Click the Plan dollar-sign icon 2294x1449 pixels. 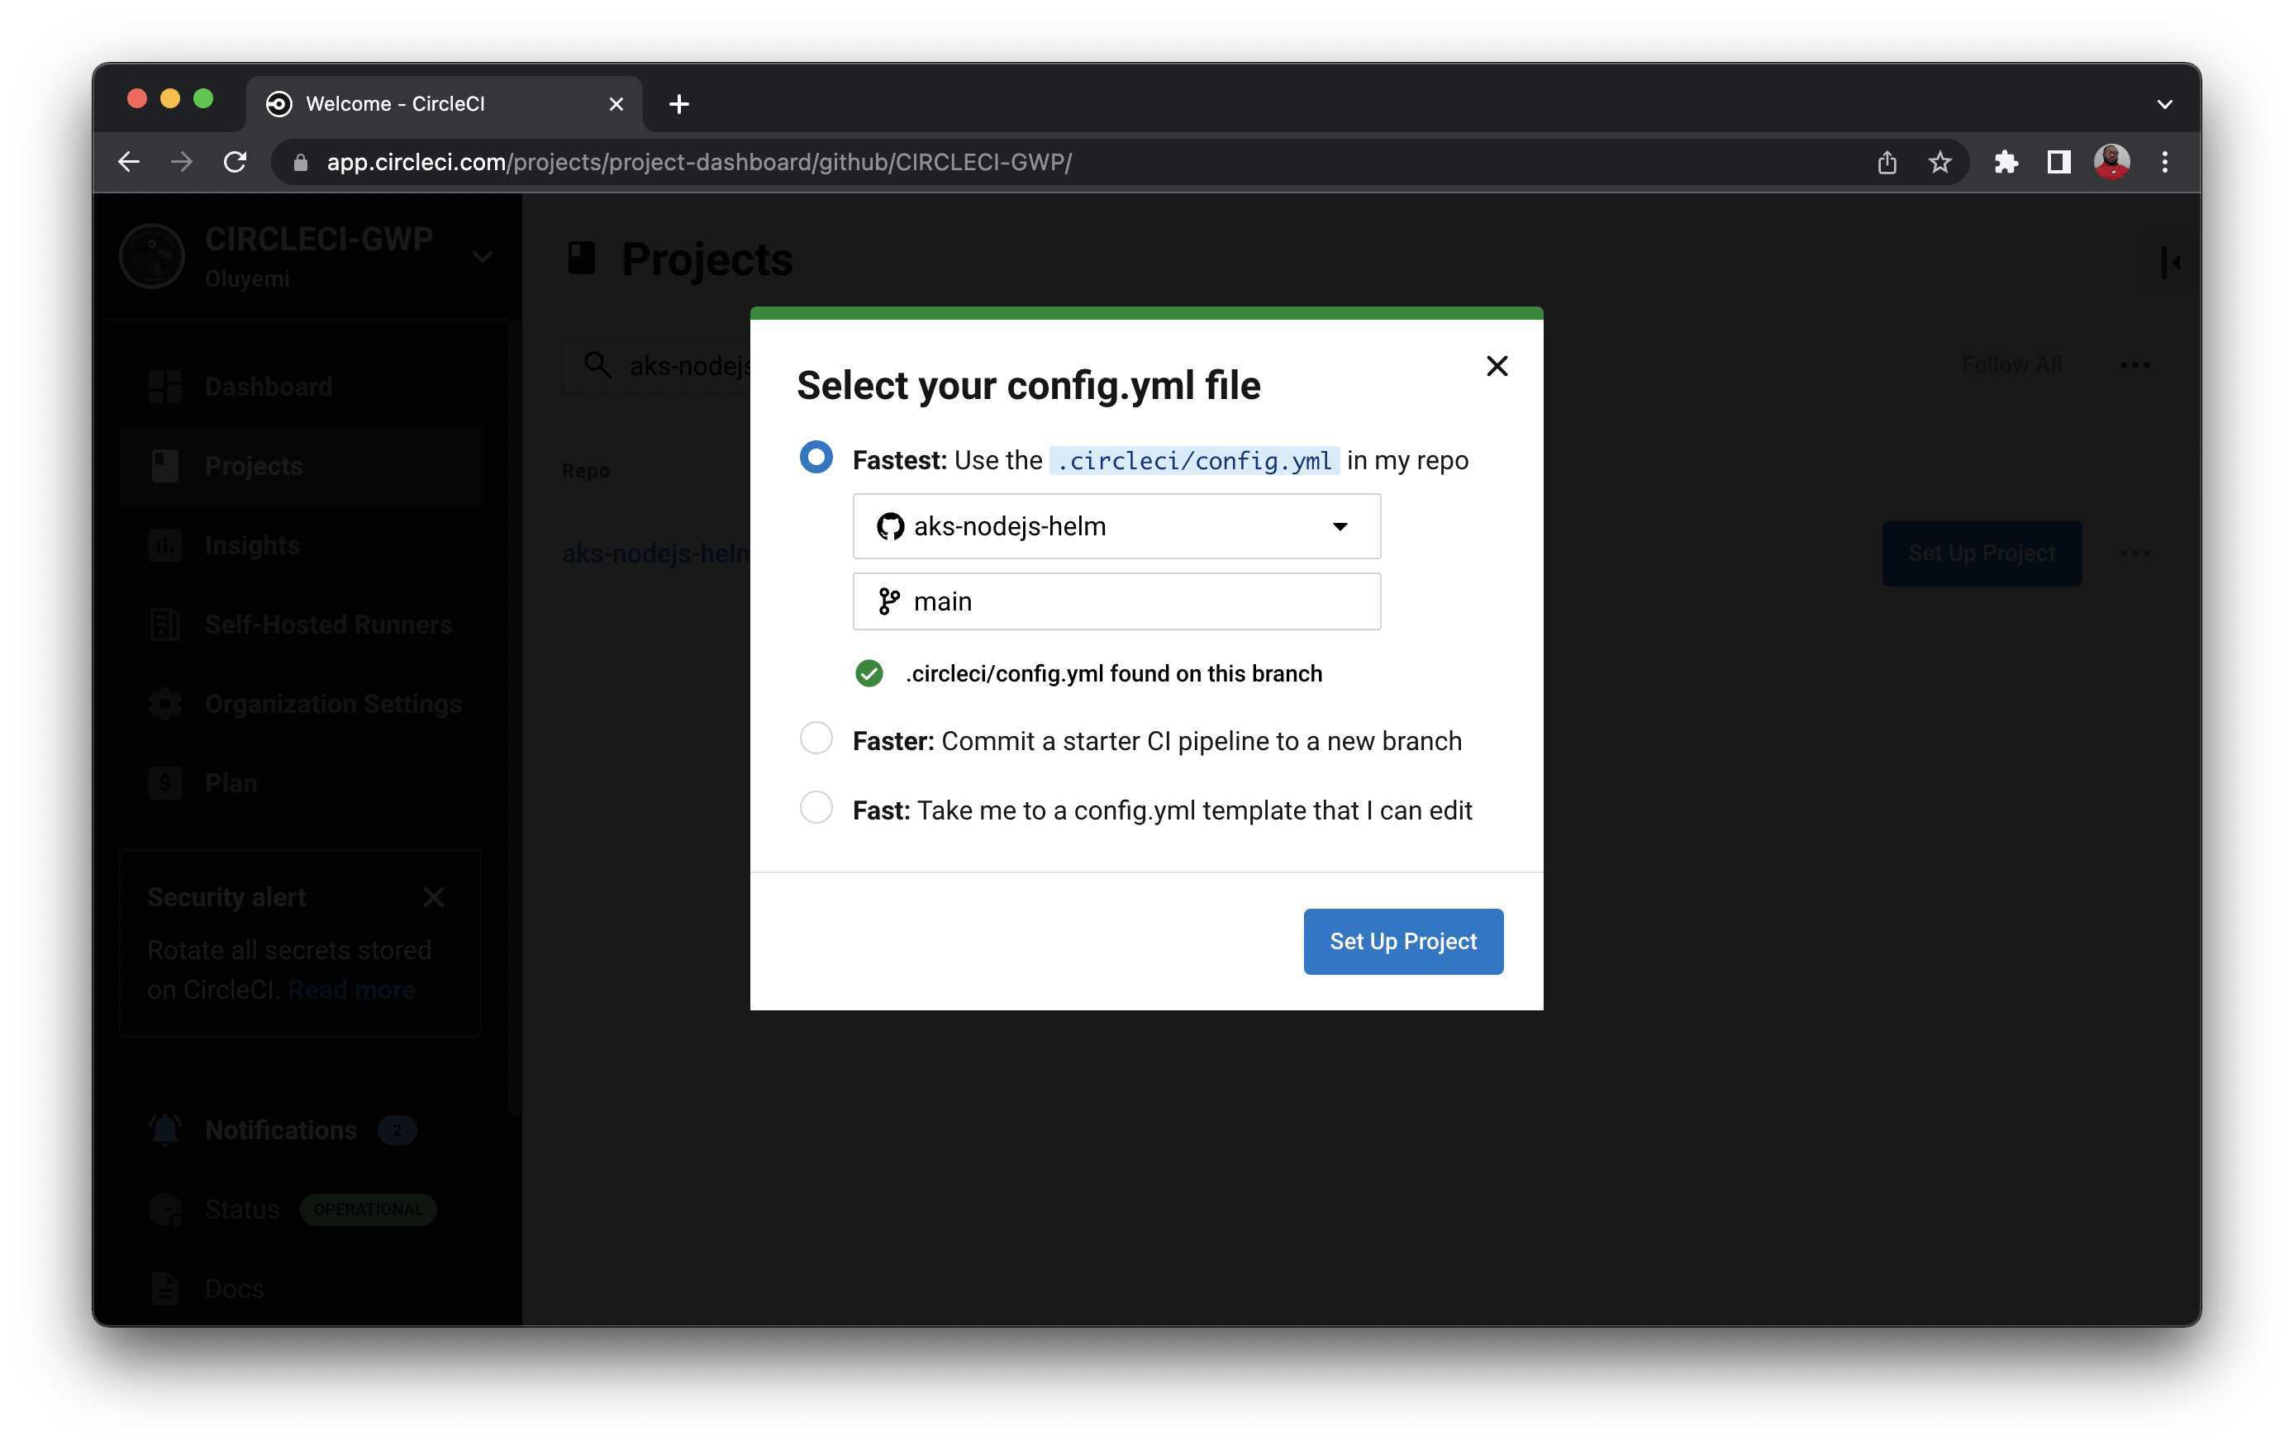pos(166,782)
